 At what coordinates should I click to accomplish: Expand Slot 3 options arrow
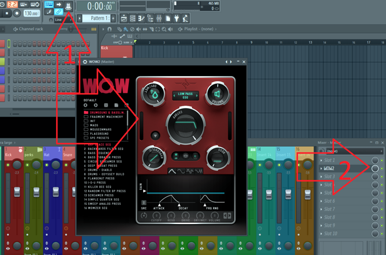pyautogui.click(x=321, y=177)
